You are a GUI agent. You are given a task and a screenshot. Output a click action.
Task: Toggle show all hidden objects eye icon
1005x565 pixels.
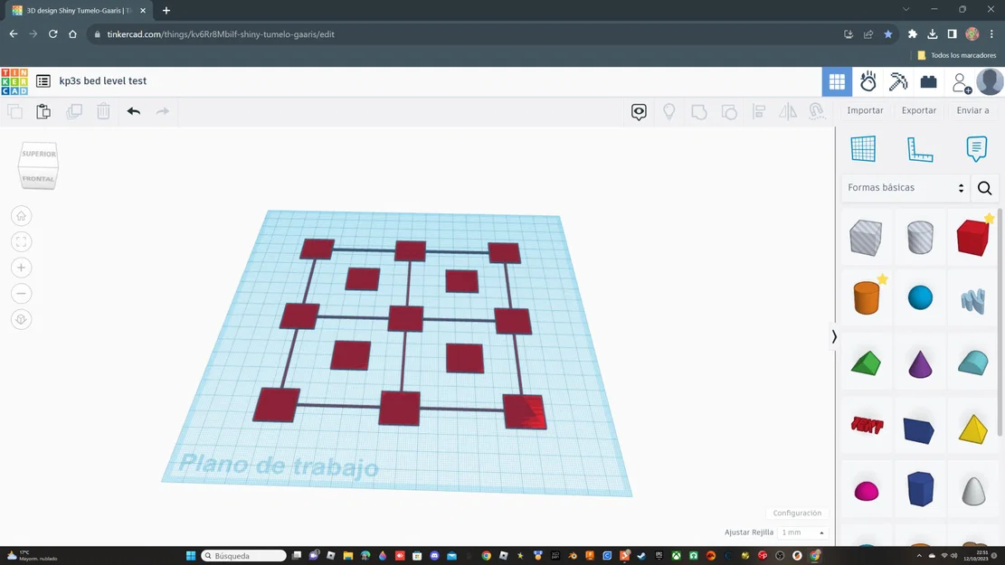click(x=639, y=111)
